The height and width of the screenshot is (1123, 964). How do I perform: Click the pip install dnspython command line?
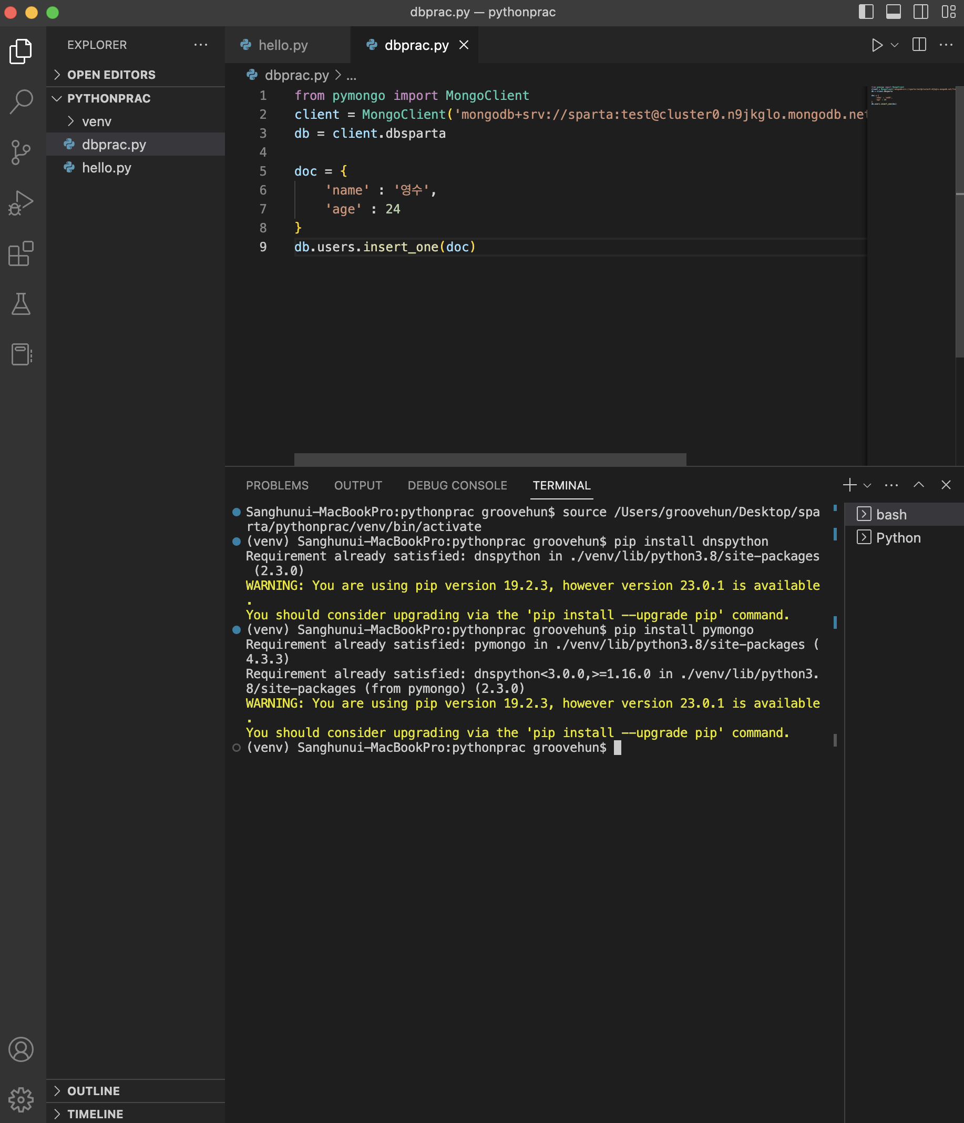point(507,542)
